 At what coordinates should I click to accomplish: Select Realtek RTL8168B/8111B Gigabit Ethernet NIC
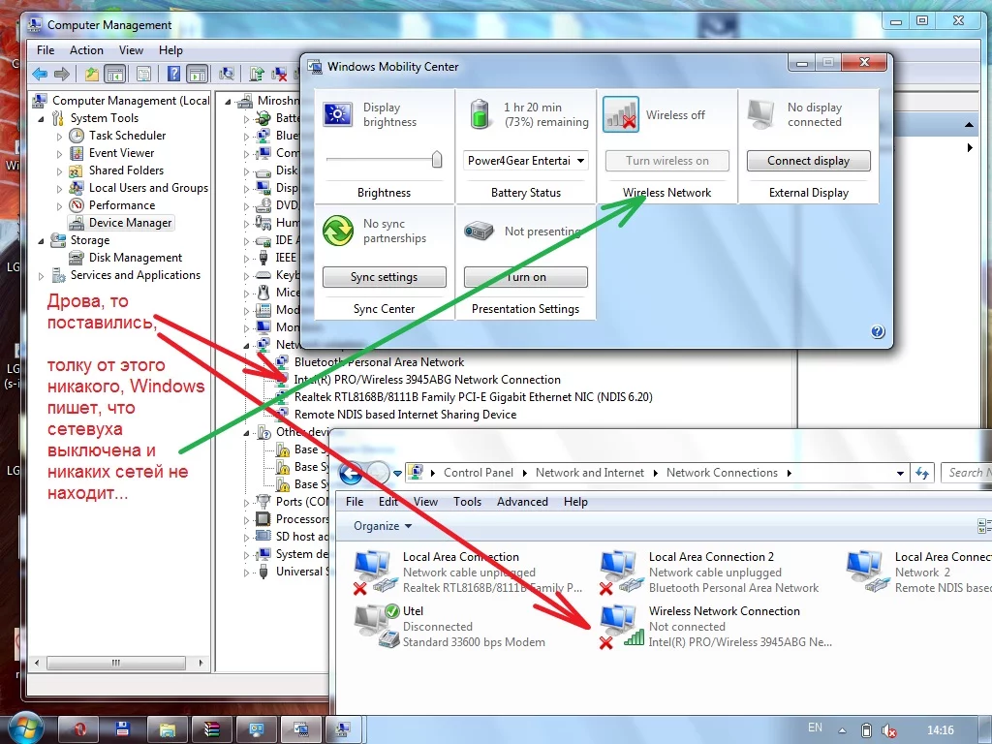click(473, 396)
